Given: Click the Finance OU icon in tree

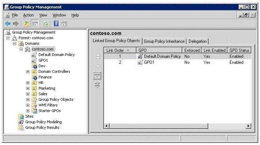Looking at the screenshot, I should coord(34,77).
